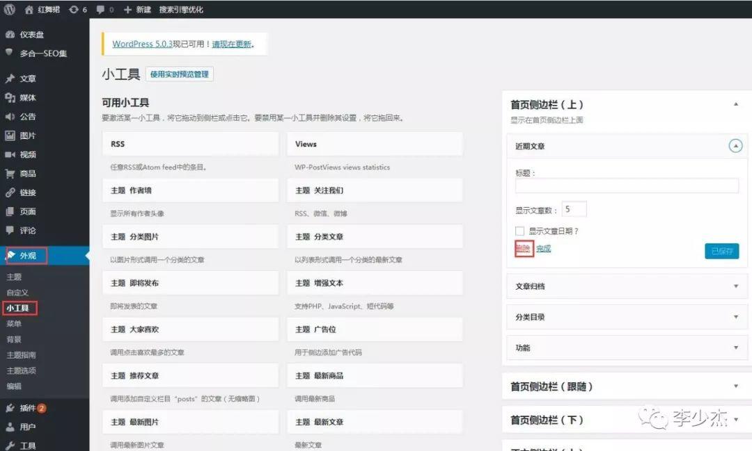Open 主题 submenu item
This screenshot has height=451, width=752.
(14, 277)
